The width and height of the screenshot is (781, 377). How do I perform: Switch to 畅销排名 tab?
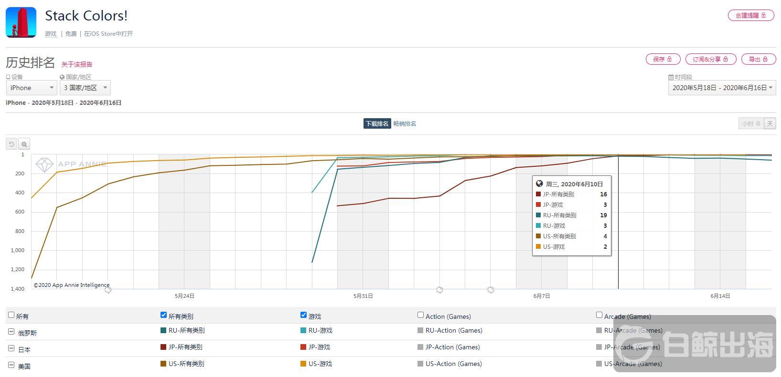[405, 124]
